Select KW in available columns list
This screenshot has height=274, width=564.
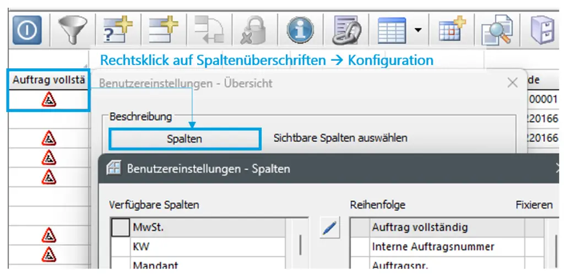tap(208, 246)
